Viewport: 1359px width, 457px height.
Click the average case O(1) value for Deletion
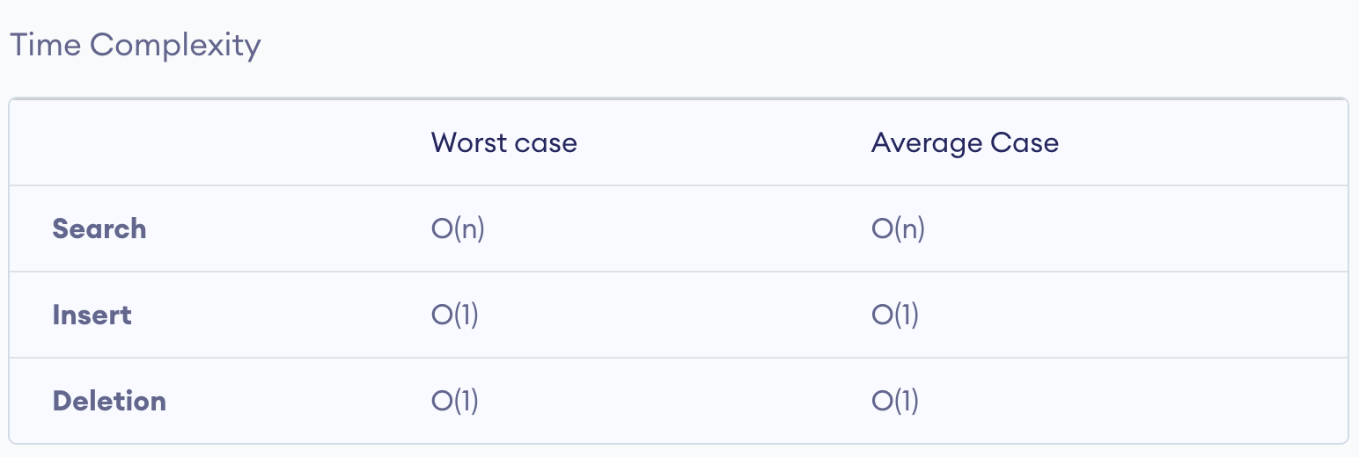895,401
